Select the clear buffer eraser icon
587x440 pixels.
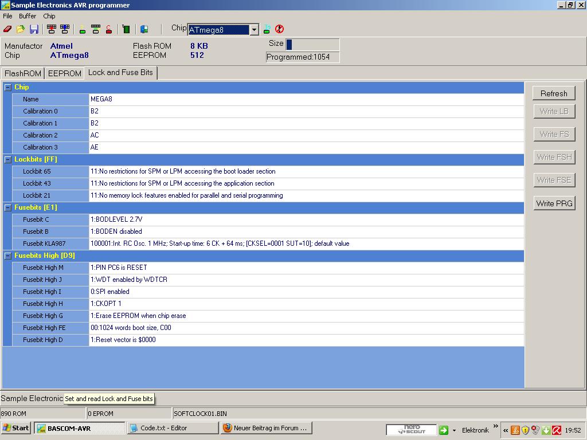(x=6, y=29)
